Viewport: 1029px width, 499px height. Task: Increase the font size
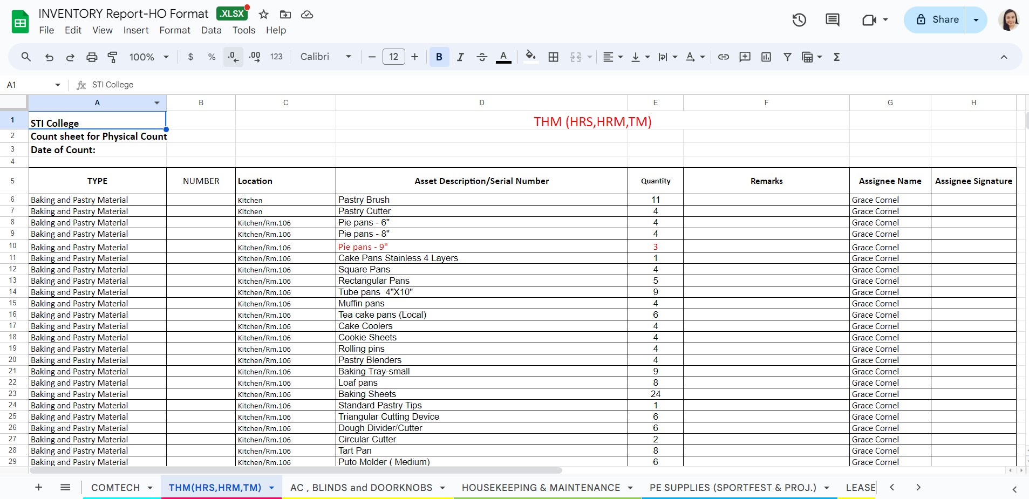pyautogui.click(x=414, y=57)
